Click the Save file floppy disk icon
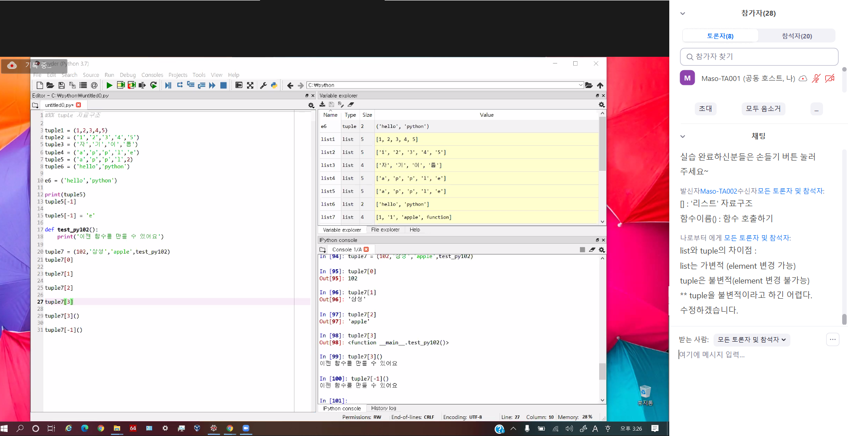 click(x=62, y=85)
